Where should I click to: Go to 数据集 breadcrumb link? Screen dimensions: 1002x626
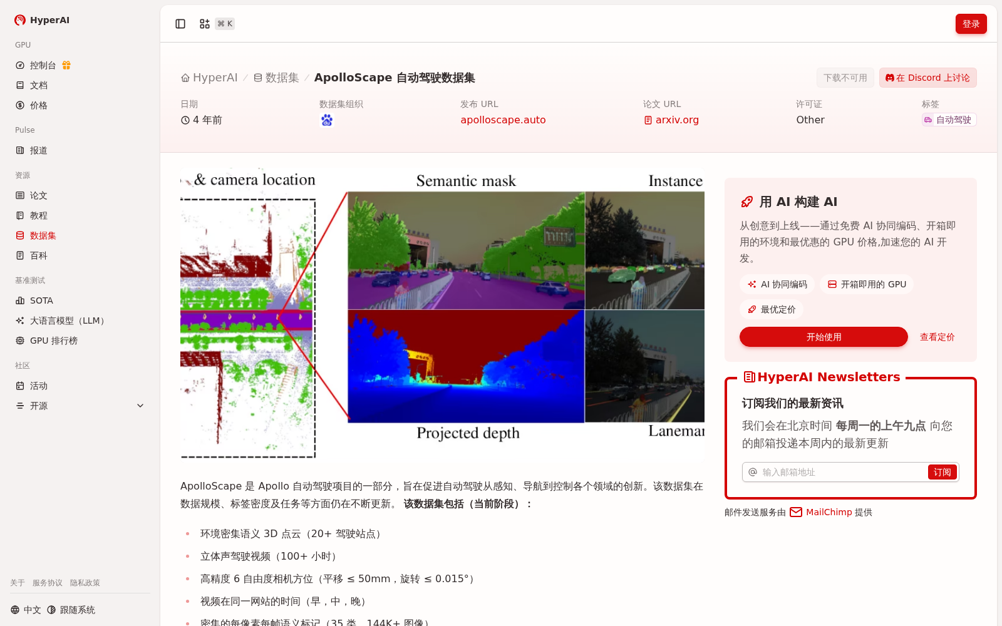pyautogui.click(x=276, y=78)
